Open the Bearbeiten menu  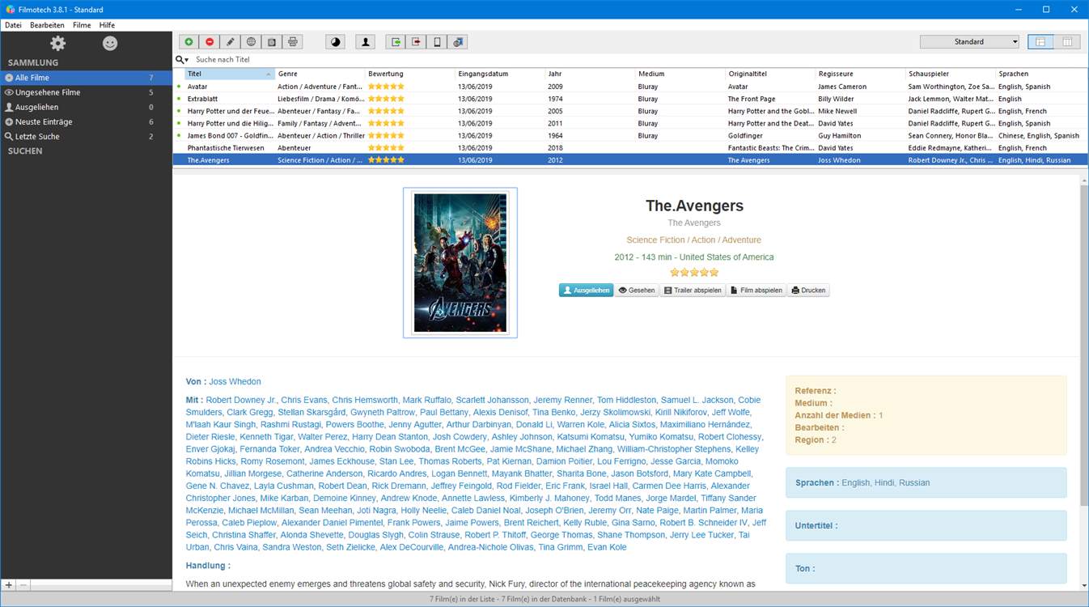pos(47,25)
